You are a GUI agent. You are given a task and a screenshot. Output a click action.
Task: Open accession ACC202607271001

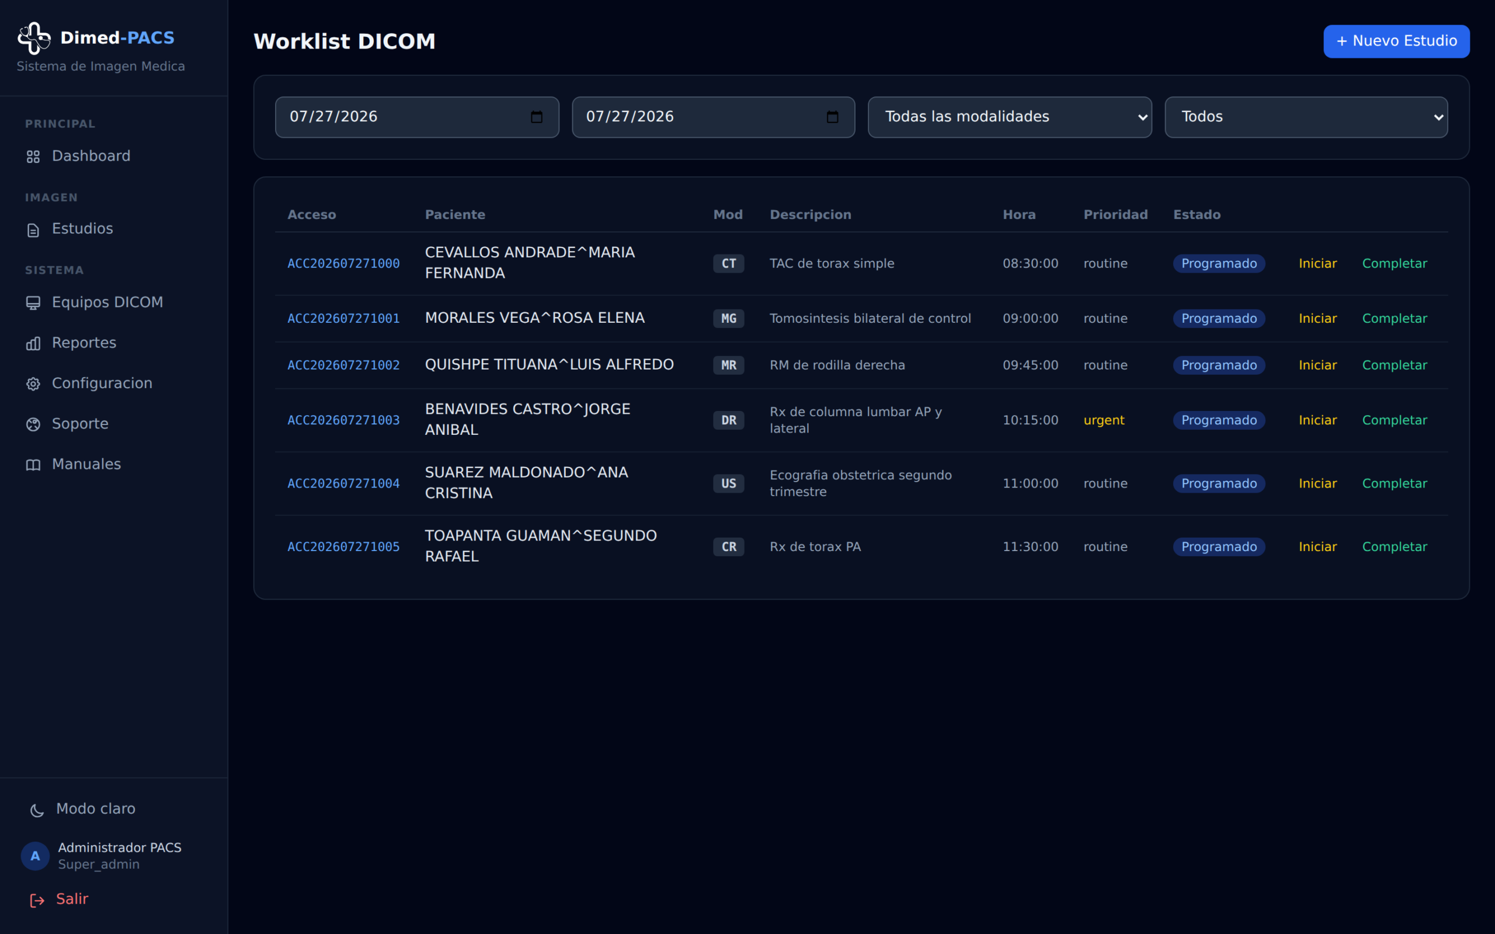click(x=343, y=319)
